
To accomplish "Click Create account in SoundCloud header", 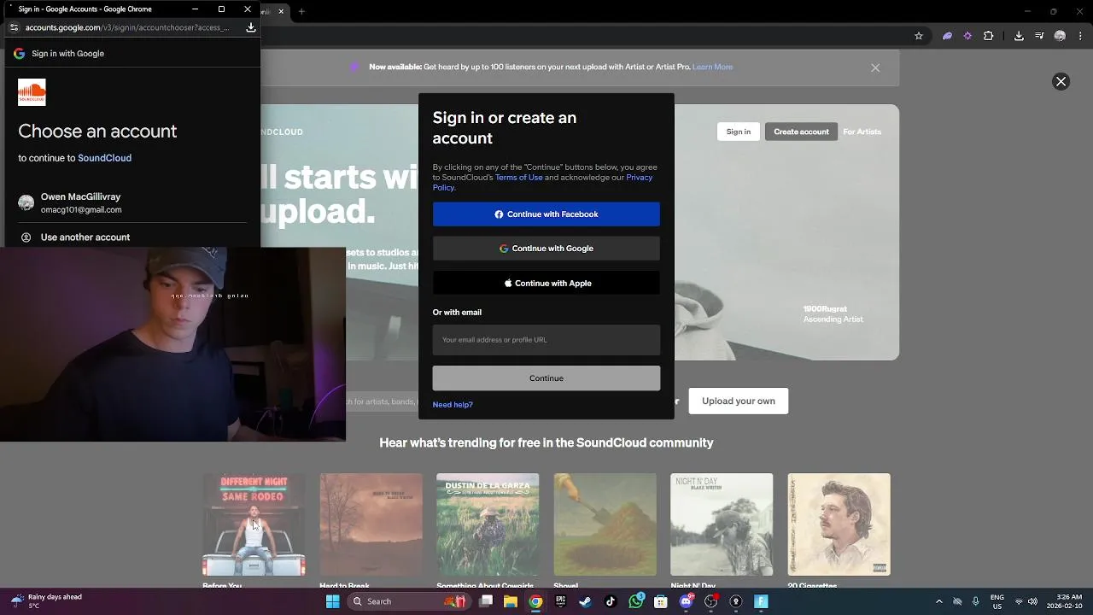I will click(801, 132).
